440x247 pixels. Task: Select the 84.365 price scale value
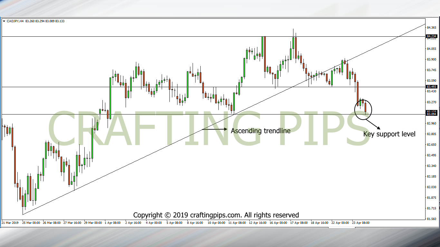431,28
